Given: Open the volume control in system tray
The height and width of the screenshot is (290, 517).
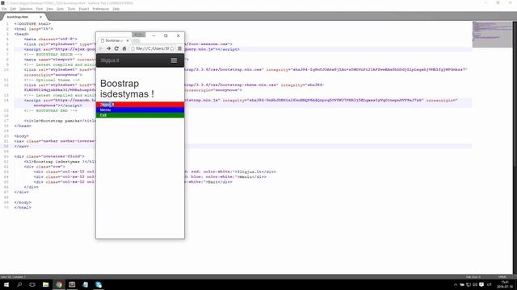Looking at the screenshot, I should click(475, 284).
